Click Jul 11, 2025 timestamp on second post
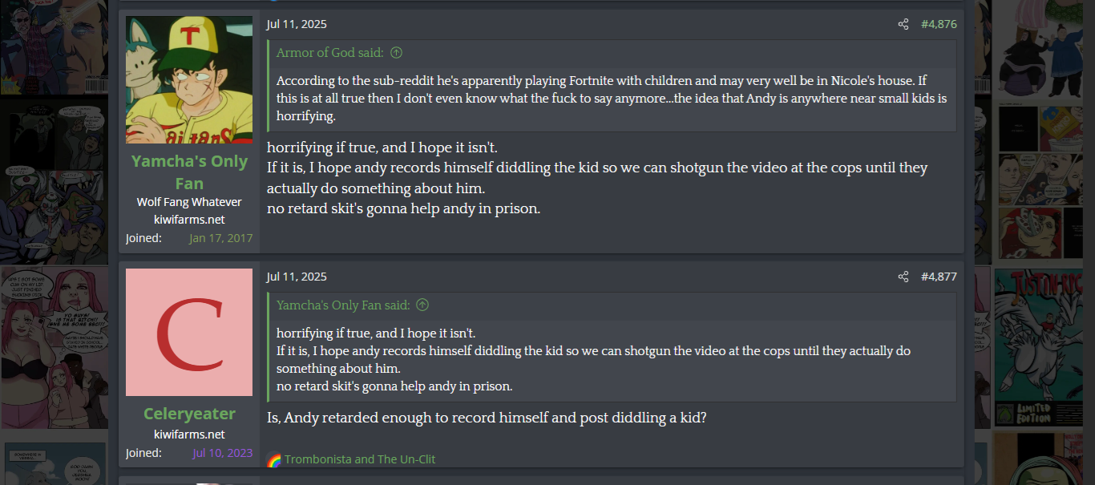Screen dimensions: 1095x485 click(297, 277)
